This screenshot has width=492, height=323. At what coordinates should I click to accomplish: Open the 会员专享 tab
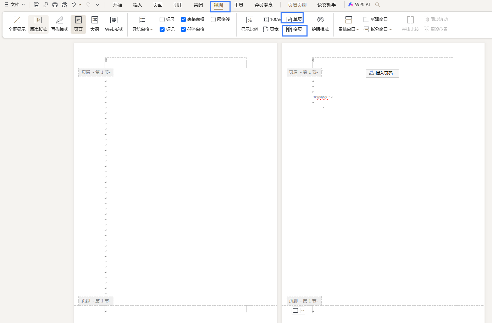264,5
